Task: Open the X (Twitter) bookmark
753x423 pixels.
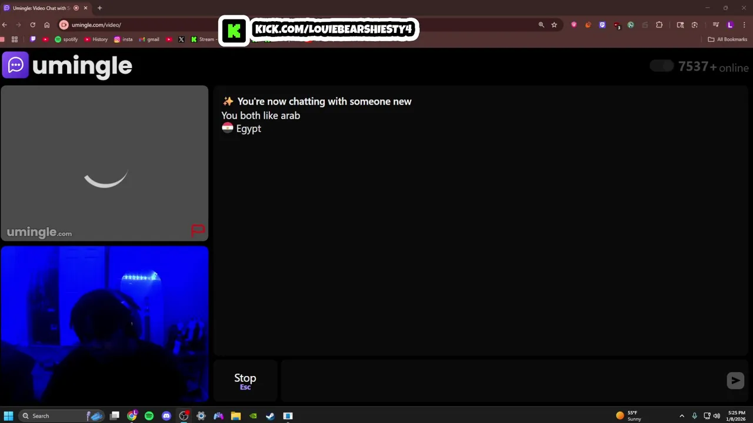Action: (x=181, y=39)
